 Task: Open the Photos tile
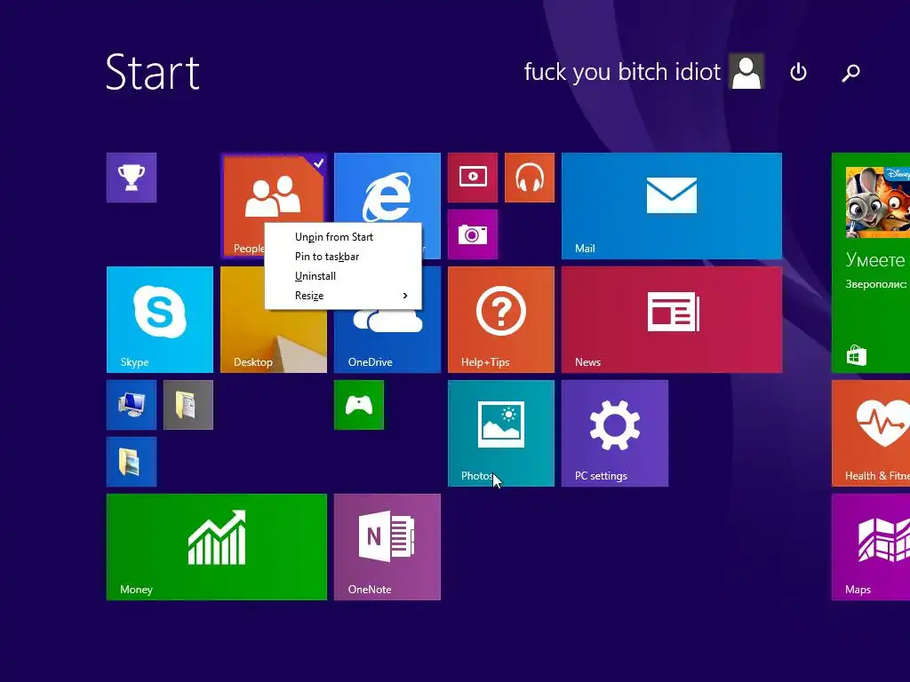point(501,433)
